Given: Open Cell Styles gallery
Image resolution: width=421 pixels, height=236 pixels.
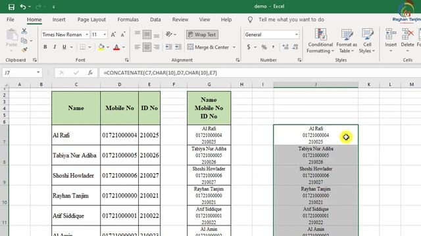Looking at the screenshot, I should coord(367,41).
